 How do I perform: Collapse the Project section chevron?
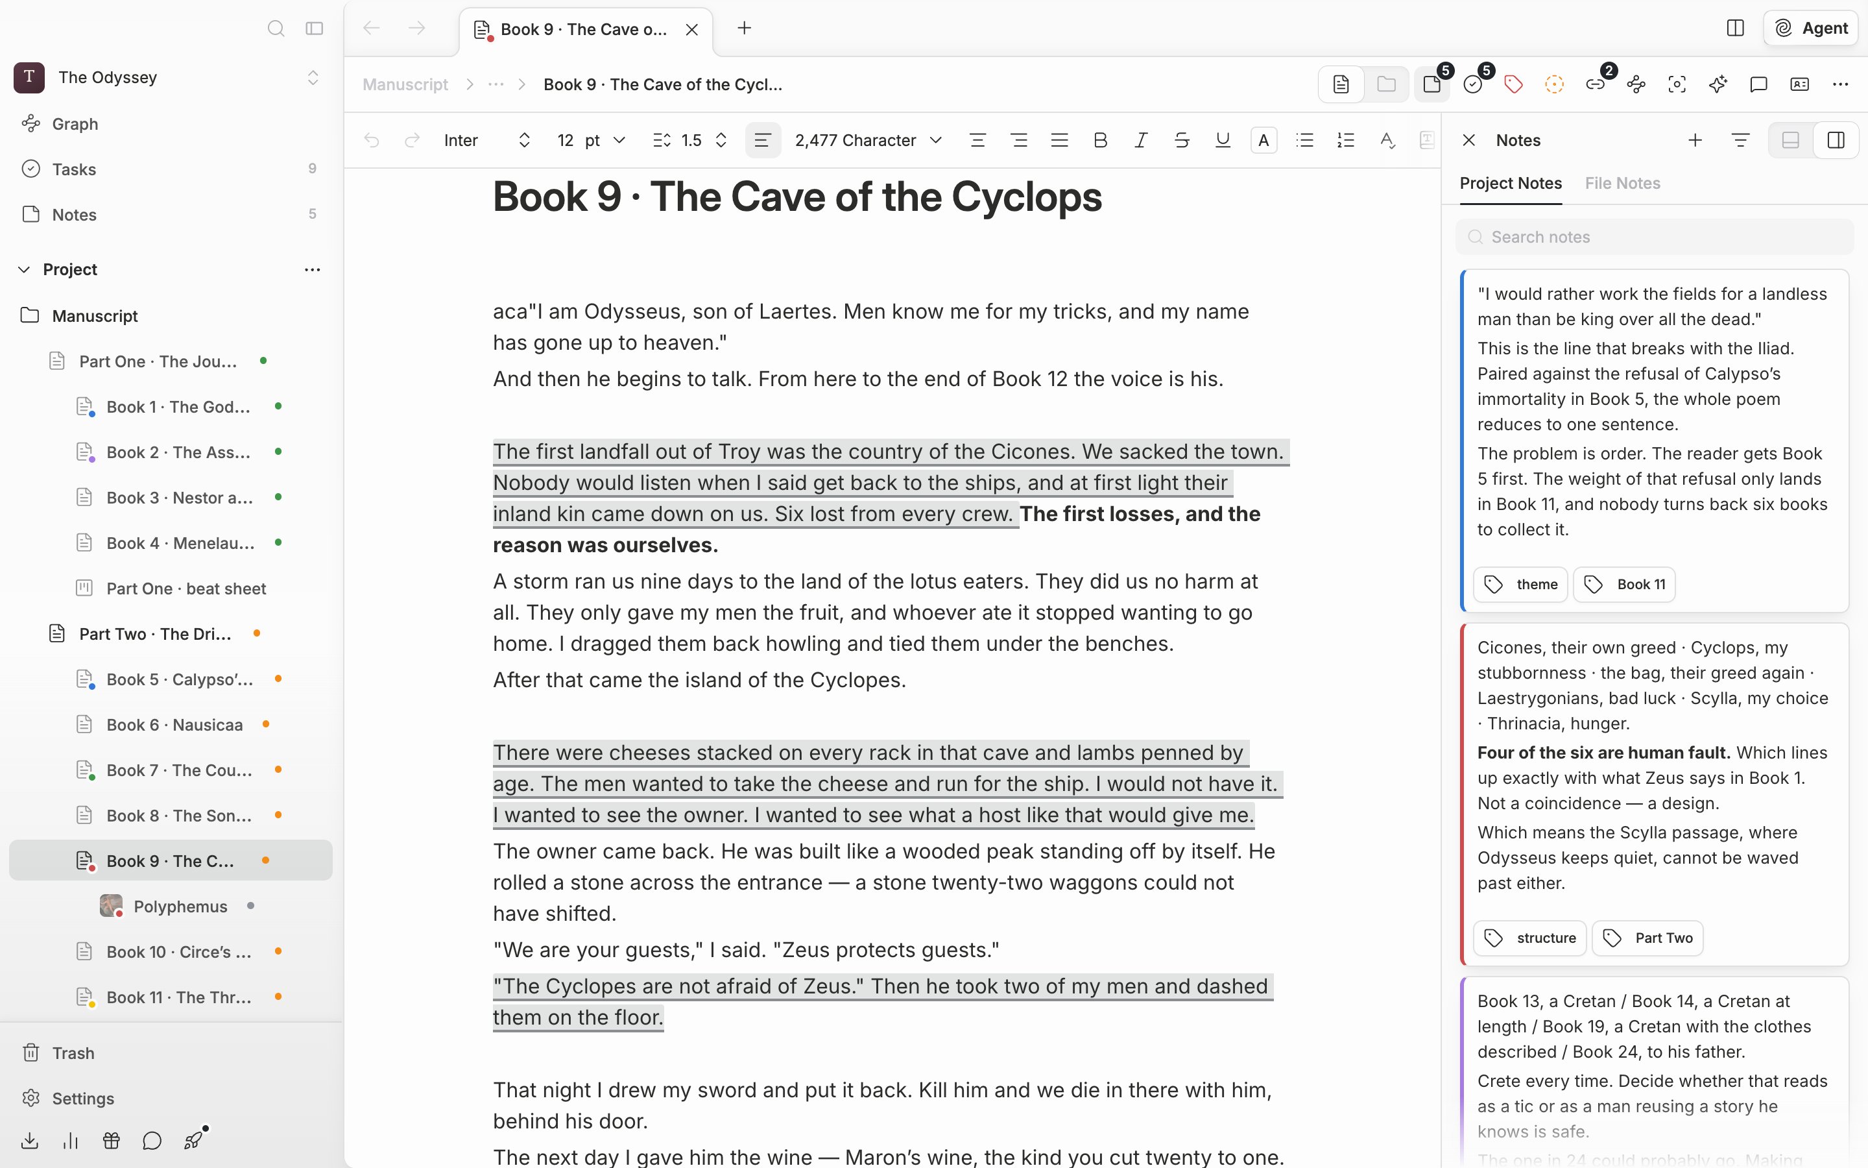(24, 269)
